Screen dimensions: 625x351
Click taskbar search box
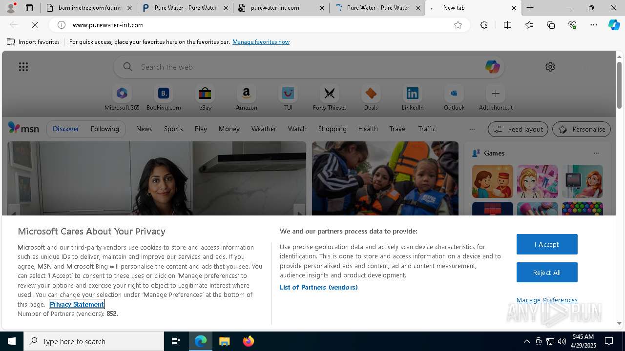click(94, 341)
